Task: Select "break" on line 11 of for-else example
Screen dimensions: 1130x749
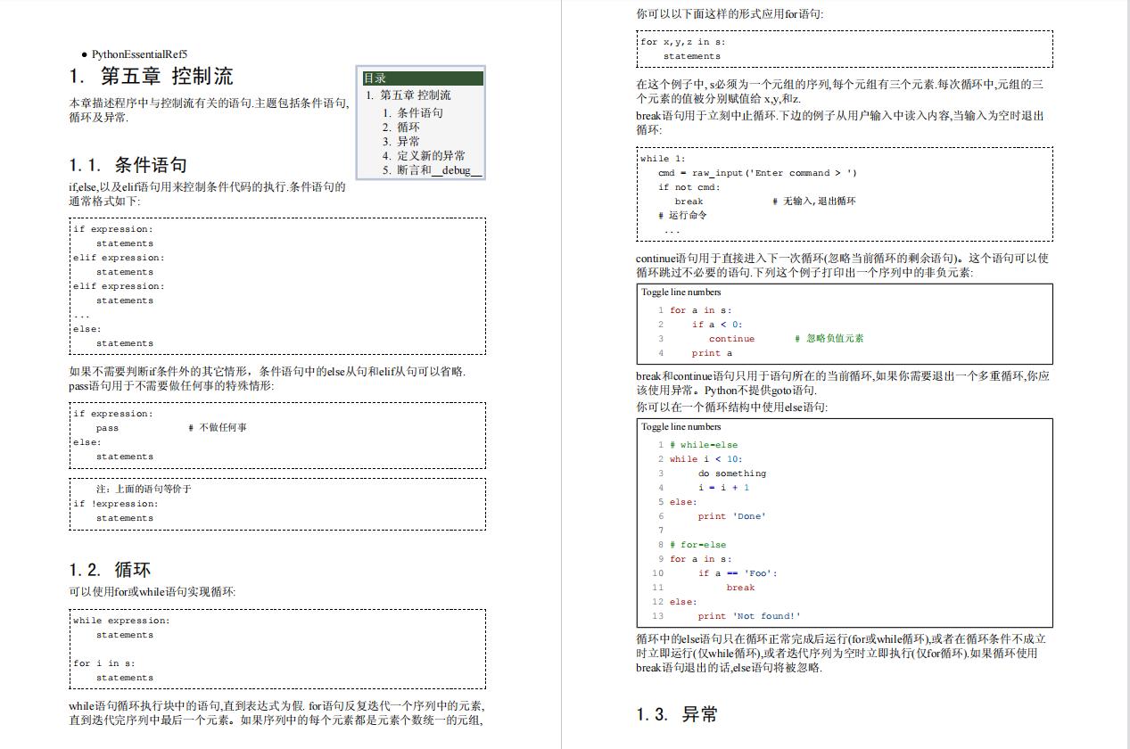Action: 740,588
